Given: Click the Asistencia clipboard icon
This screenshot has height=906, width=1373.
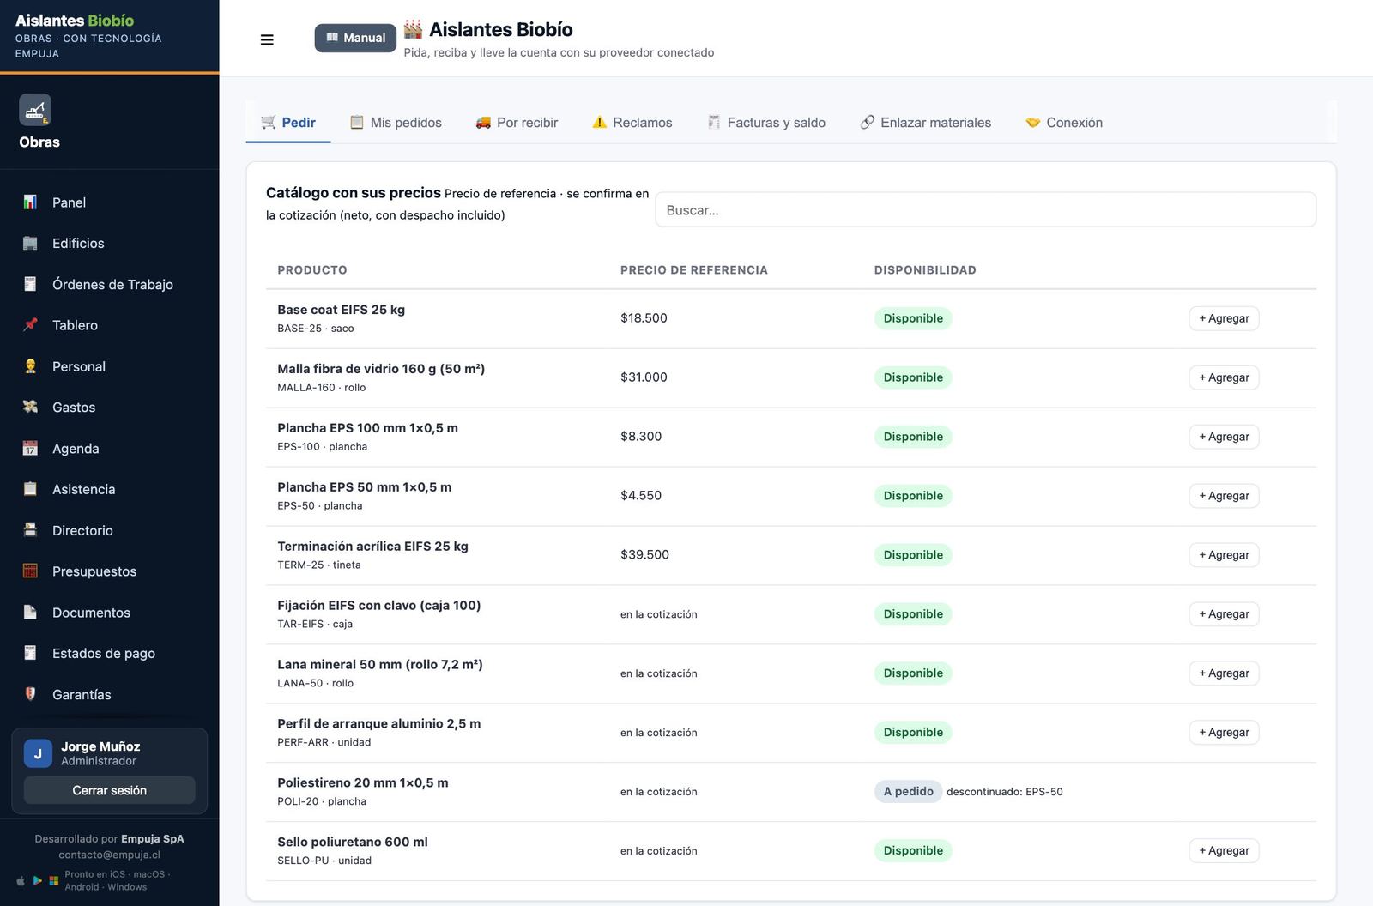Looking at the screenshot, I should [30, 489].
